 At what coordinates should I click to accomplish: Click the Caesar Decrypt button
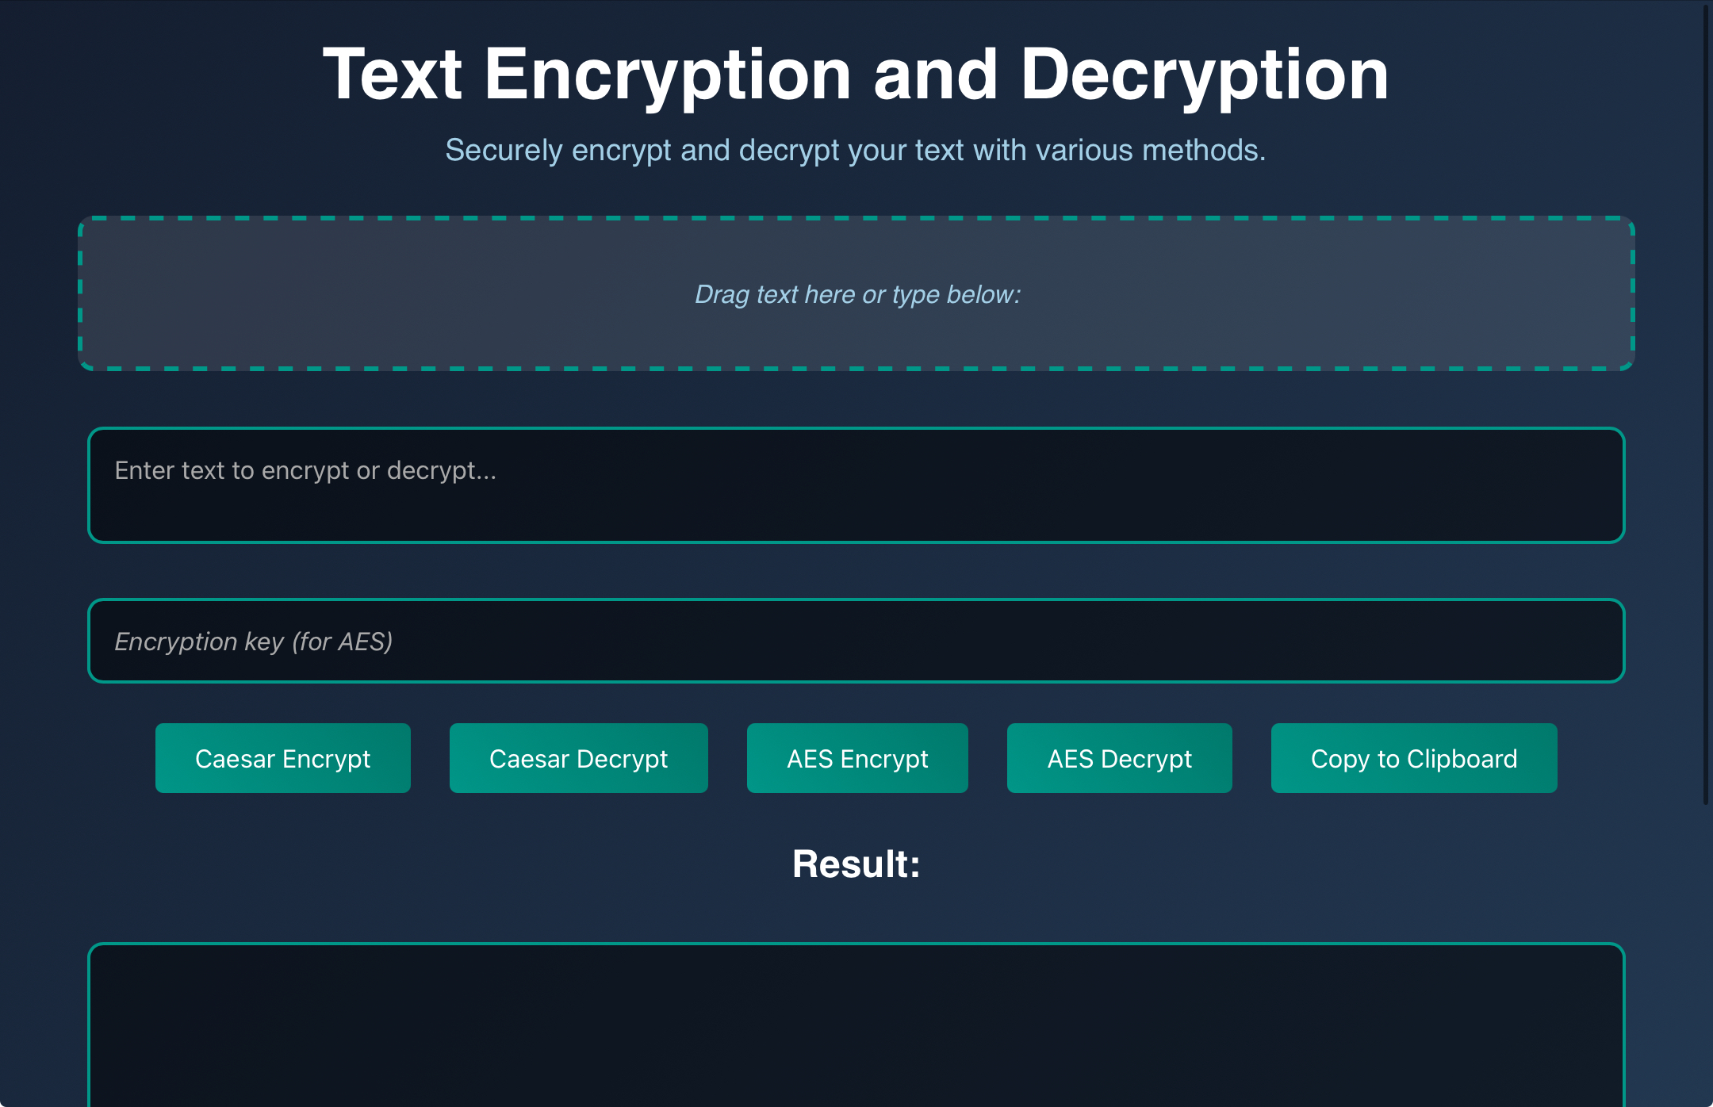[578, 757]
